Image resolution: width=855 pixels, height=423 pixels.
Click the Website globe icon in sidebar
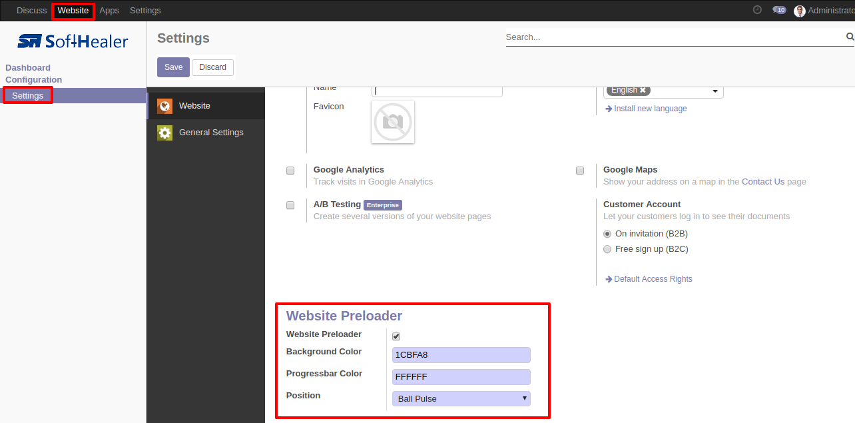coord(164,106)
